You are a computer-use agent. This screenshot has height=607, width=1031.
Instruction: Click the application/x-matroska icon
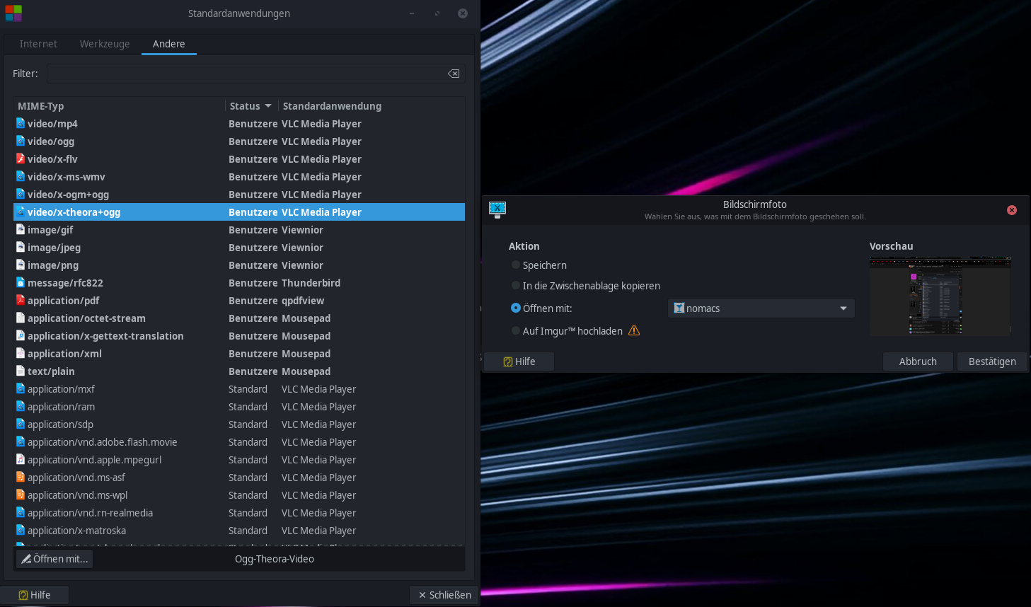[21, 530]
